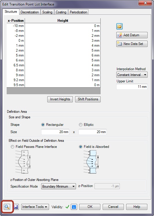Open the Interpolation Method dropdown

coord(132,75)
